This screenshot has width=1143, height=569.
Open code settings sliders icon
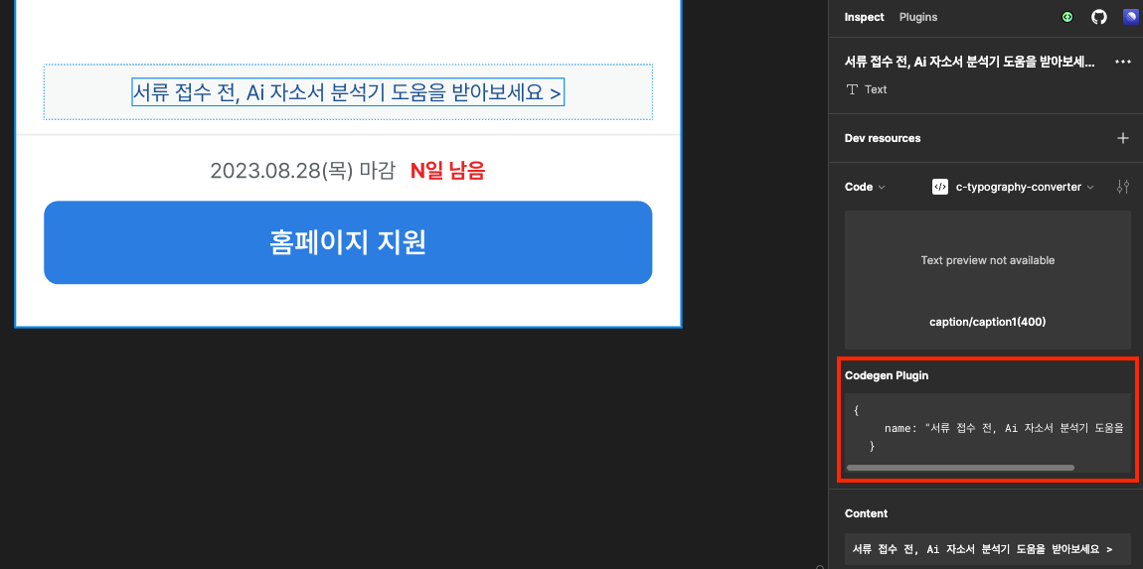click(x=1122, y=188)
